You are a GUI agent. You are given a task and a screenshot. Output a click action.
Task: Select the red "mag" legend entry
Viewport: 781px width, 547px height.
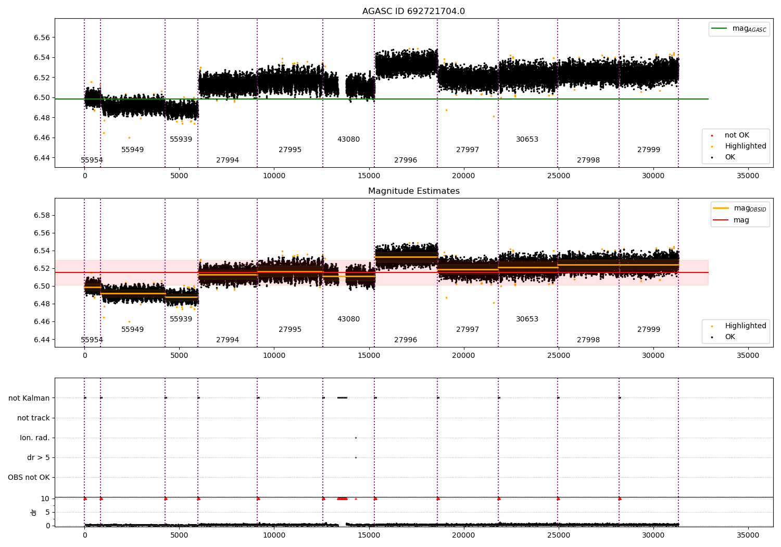[732, 220]
